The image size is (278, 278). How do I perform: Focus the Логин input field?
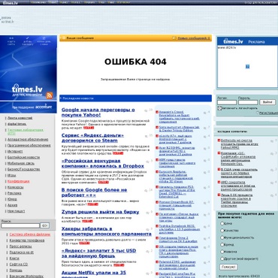pyautogui.click(x=227, y=102)
